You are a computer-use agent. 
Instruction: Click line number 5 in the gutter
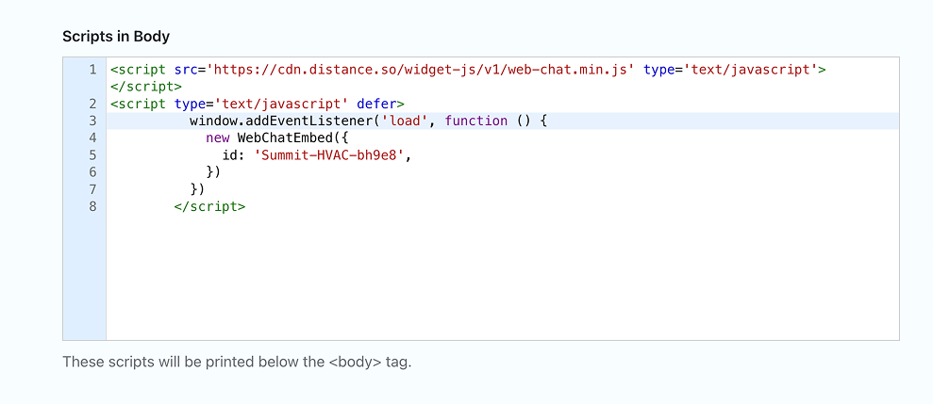click(92, 154)
